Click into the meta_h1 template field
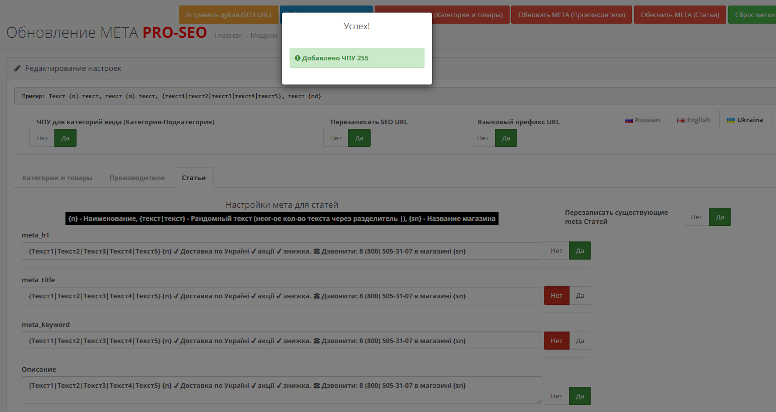The image size is (776, 412). pyautogui.click(x=281, y=251)
